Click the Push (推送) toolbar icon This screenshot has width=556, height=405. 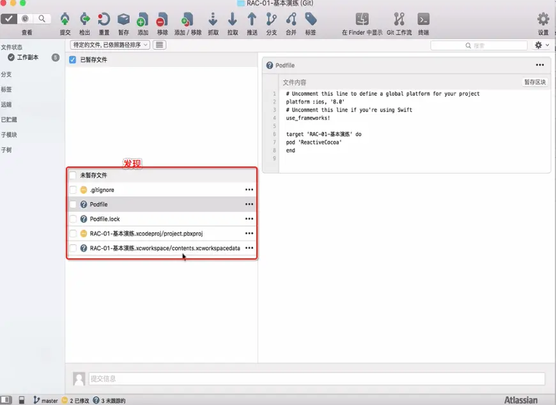(x=252, y=19)
